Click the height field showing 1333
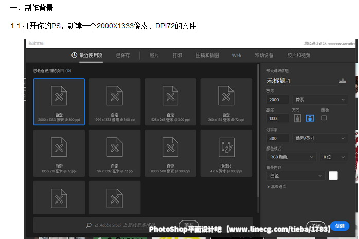This screenshot has width=359, height=239. [x=278, y=118]
